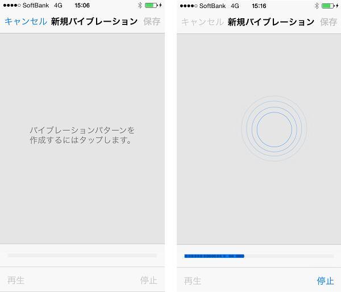Tap the signal strength dots on the left status bar
Viewport: 341px width, 292px height.
pos(12,5)
